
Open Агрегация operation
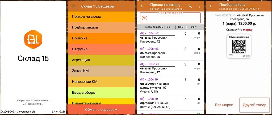[x=101, y=60]
